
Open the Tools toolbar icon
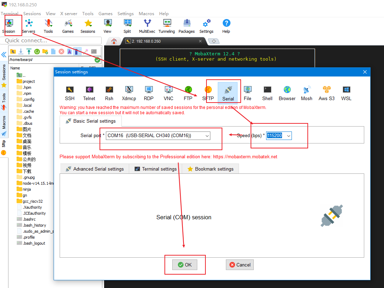pyautogui.click(x=48, y=26)
